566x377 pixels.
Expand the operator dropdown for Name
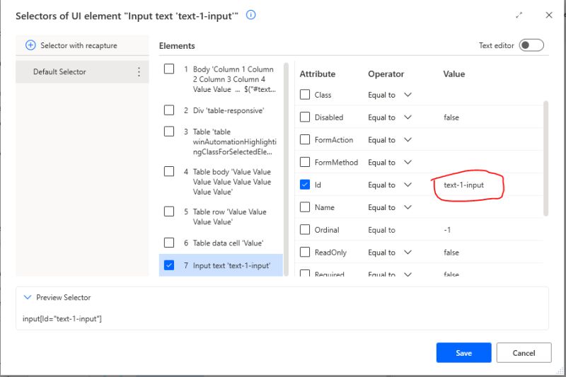click(408, 207)
